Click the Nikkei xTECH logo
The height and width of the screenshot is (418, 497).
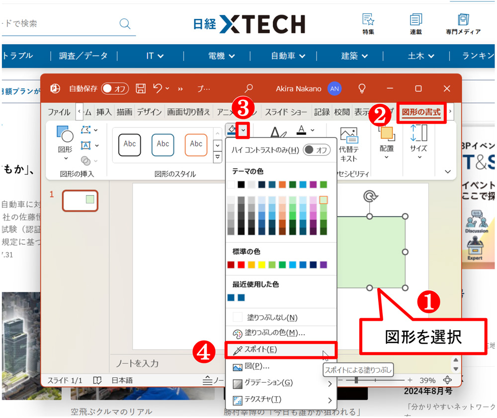[x=249, y=24]
